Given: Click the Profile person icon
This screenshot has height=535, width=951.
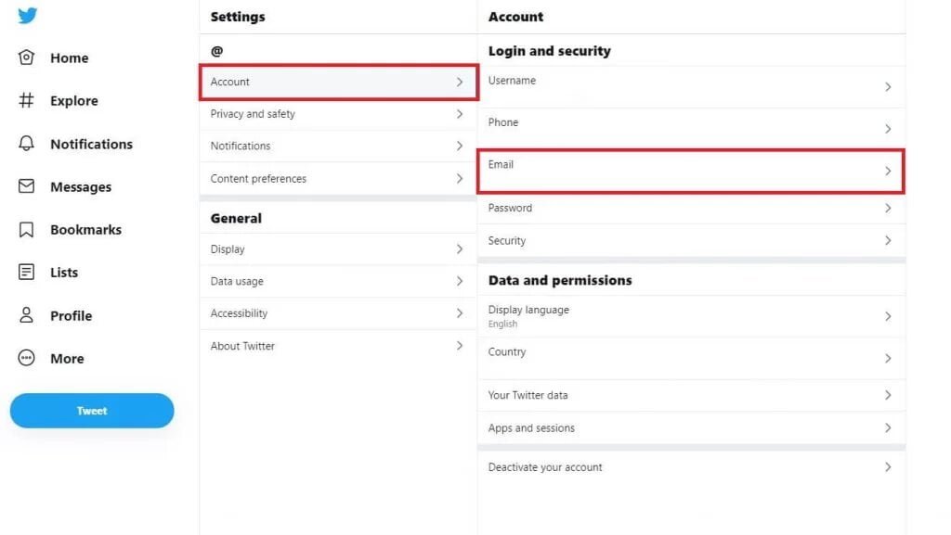Looking at the screenshot, I should (x=27, y=315).
